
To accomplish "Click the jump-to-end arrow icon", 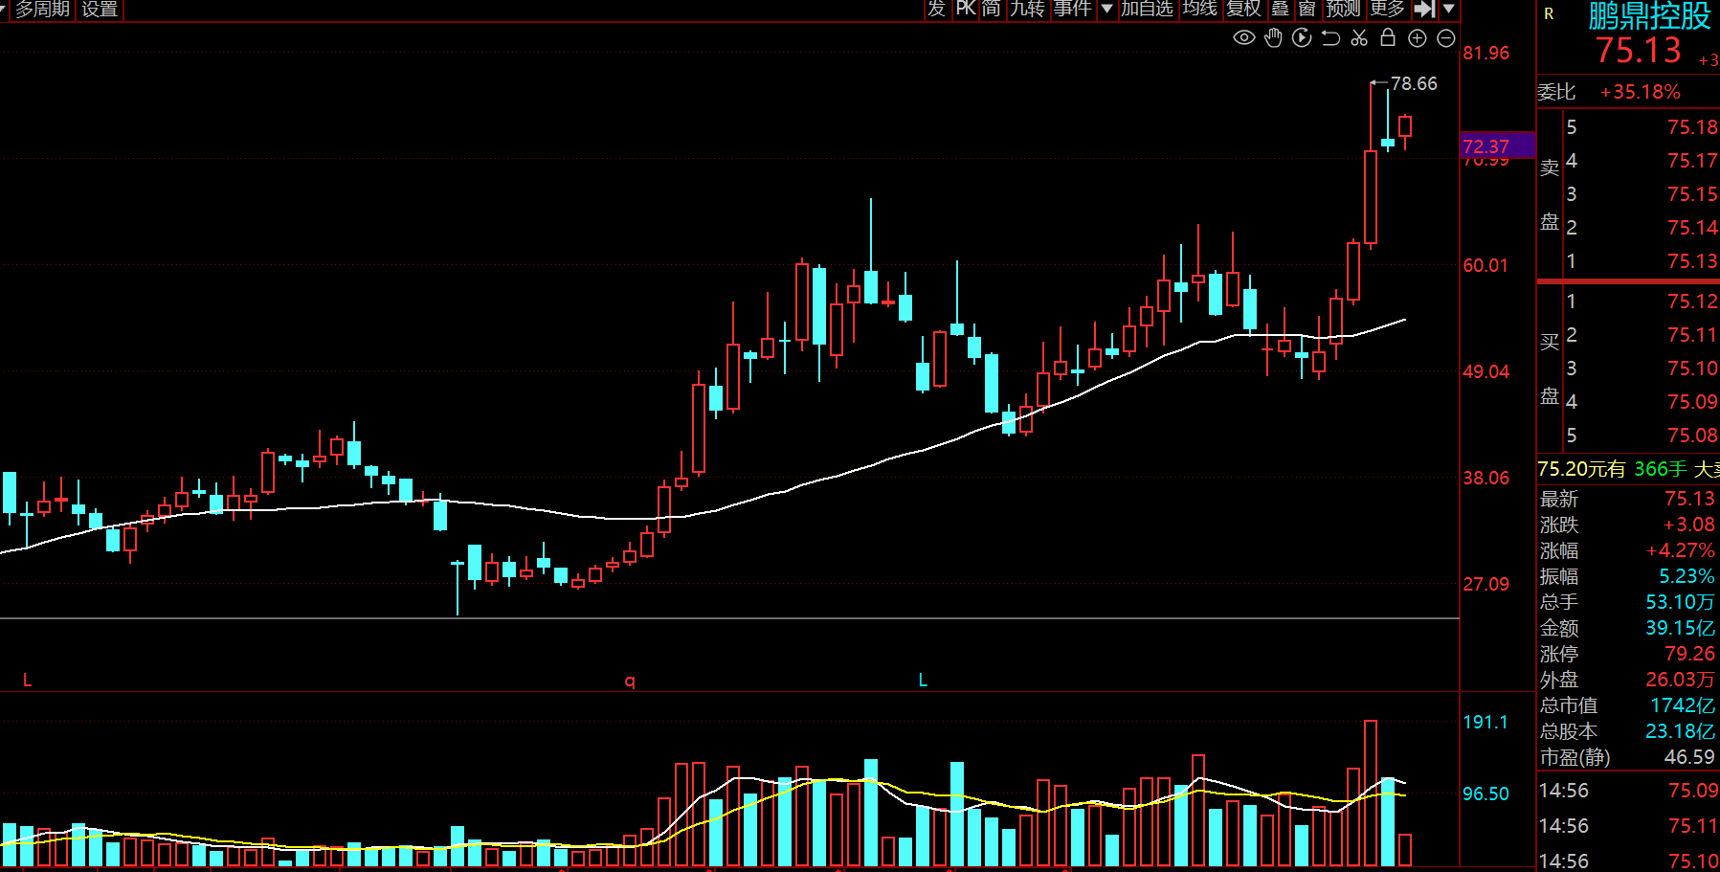I will point(1424,9).
